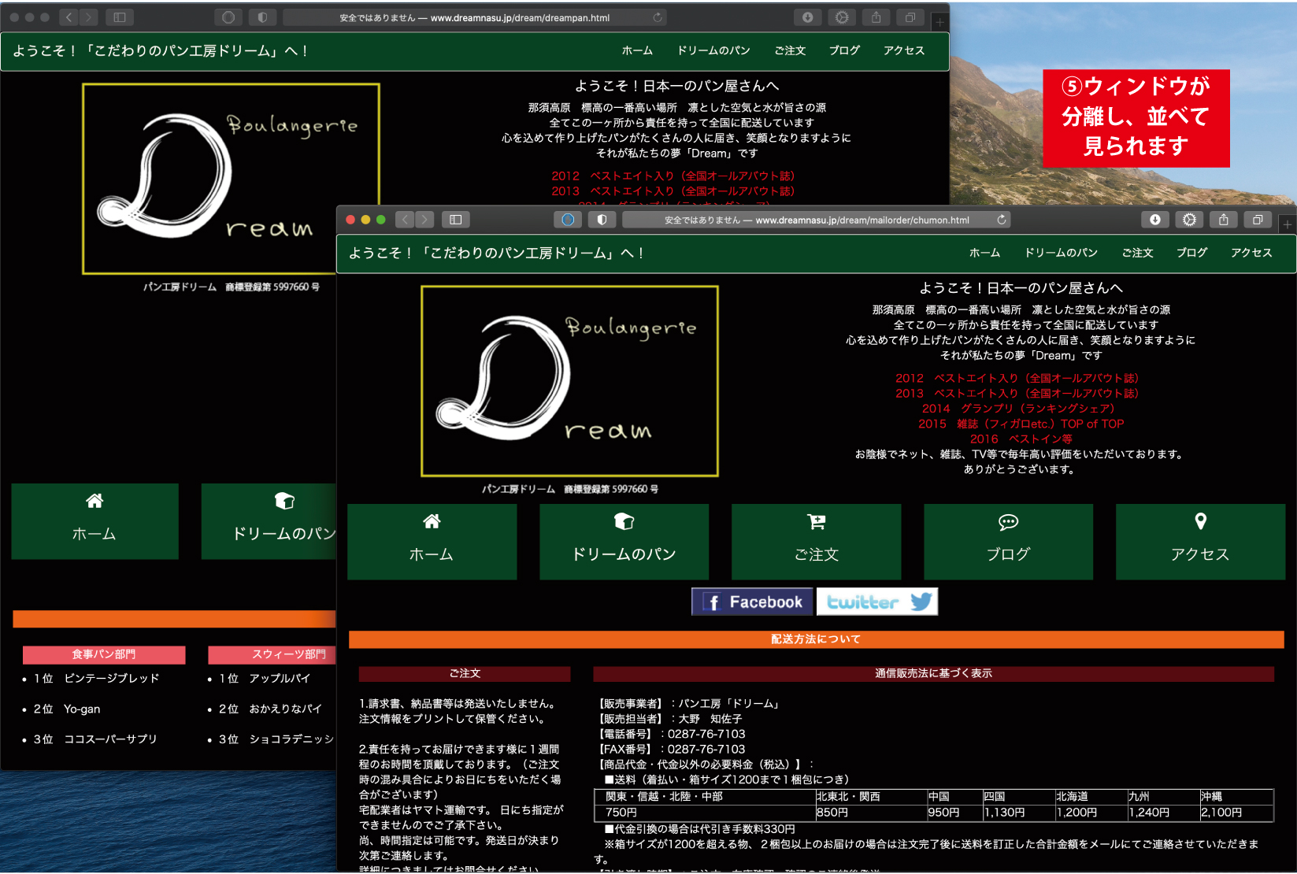Open ホーム in the rear window nav bar
This screenshot has height=874, width=1297.
637,50
